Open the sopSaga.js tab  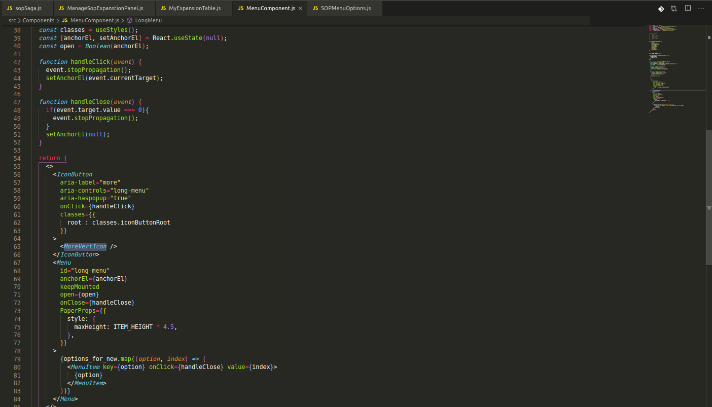(x=28, y=8)
